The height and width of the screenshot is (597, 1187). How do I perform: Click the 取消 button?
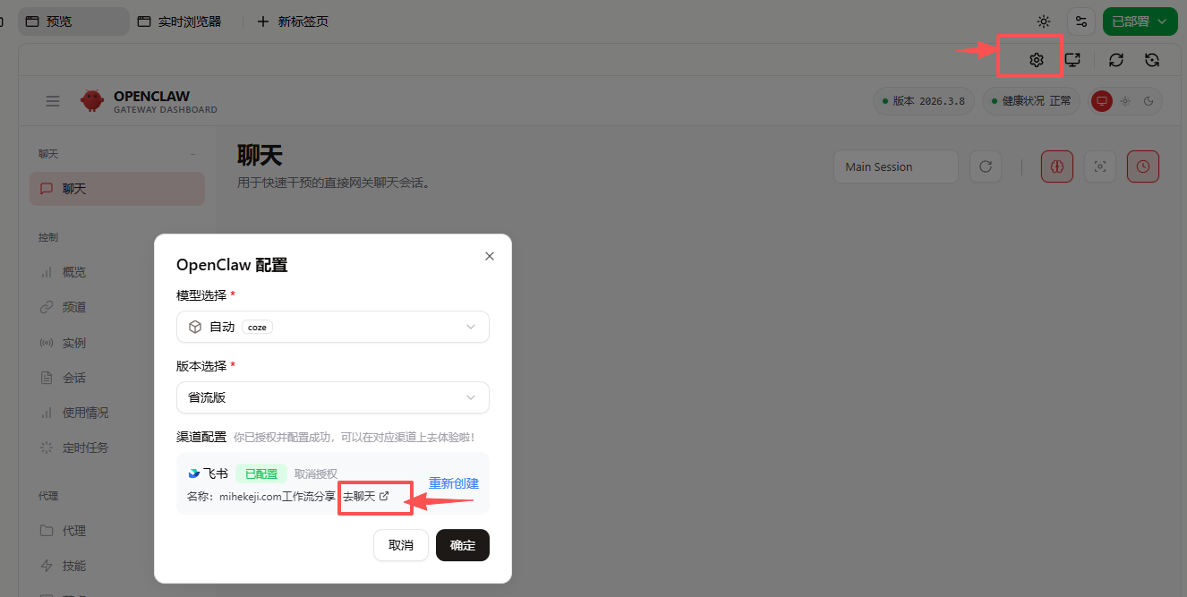point(401,545)
